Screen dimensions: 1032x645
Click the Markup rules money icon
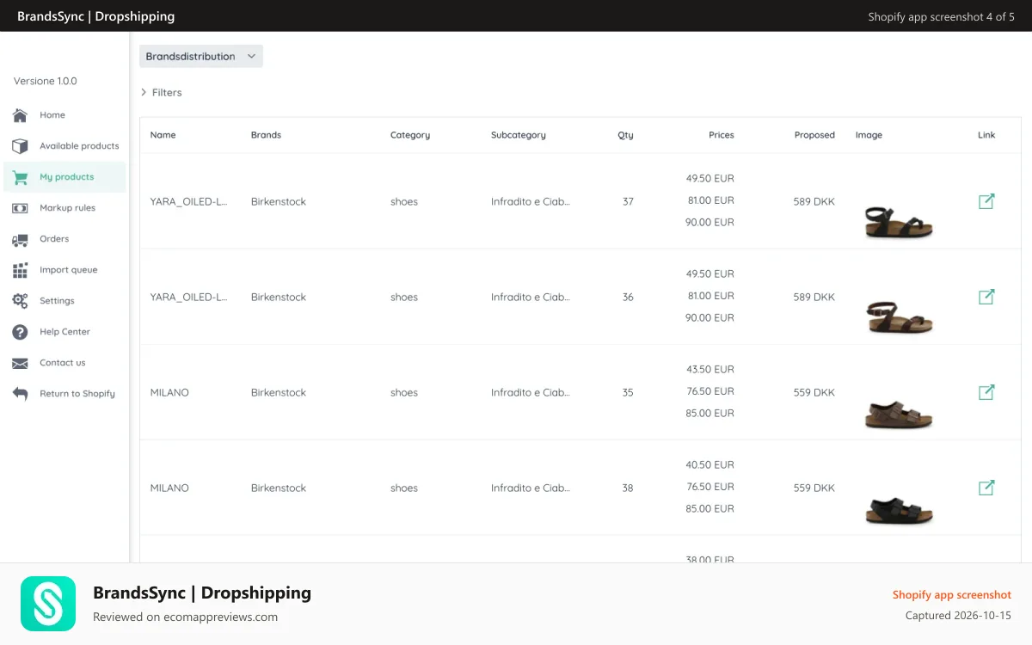pos(20,208)
